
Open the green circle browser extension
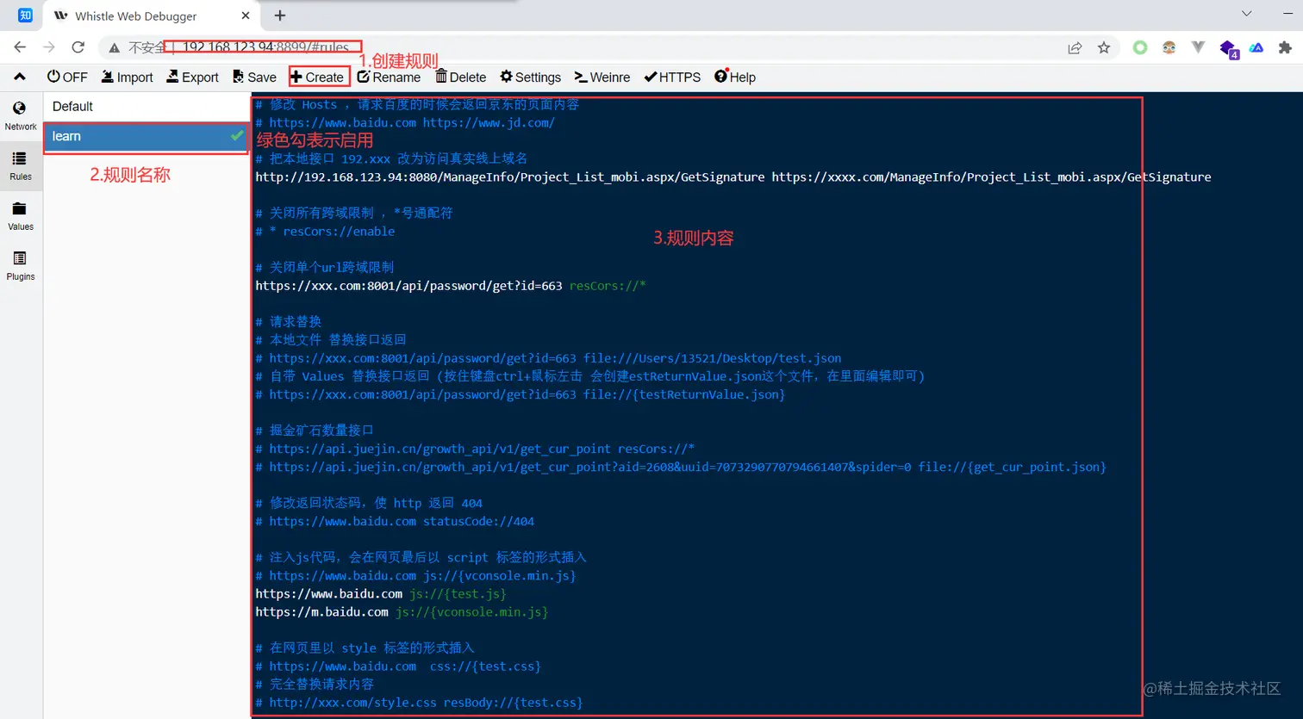pyautogui.click(x=1140, y=47)
